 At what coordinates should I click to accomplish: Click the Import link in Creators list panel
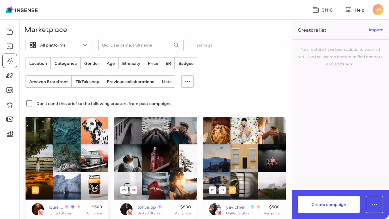click(x=376, y=30)
